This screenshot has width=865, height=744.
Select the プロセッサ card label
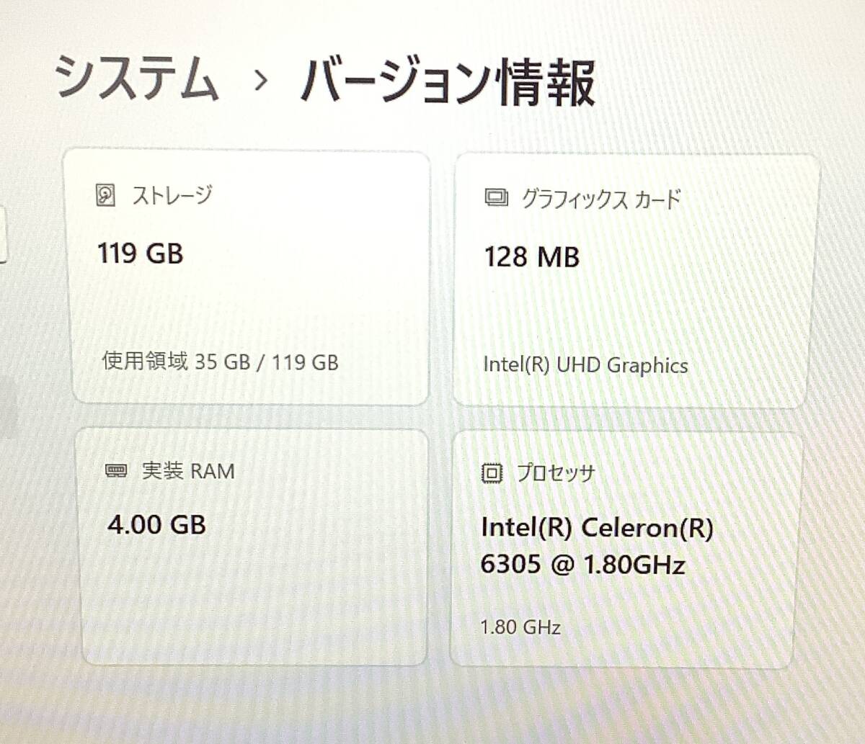pyautogui.click(x=556, y=473)
